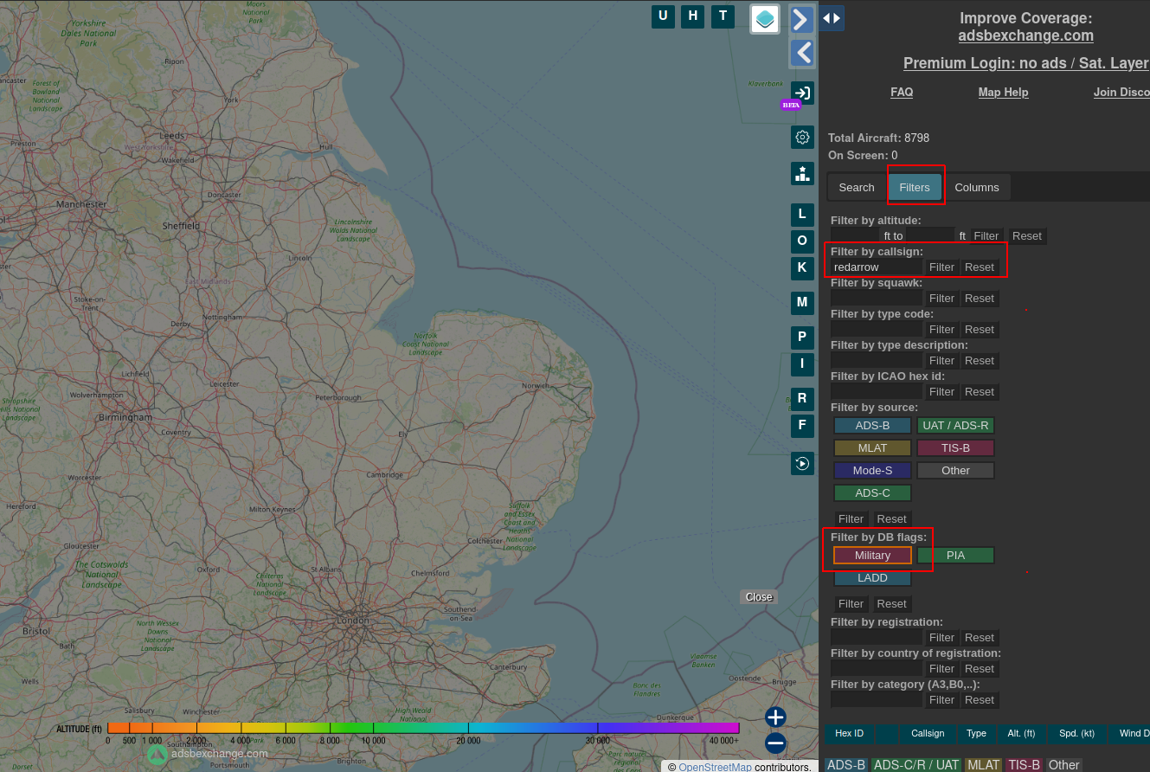Expand the sidebar with the right chevron
Viewport: 1150px width, 772px height.
pyautogui.click(x=801, y=18)
